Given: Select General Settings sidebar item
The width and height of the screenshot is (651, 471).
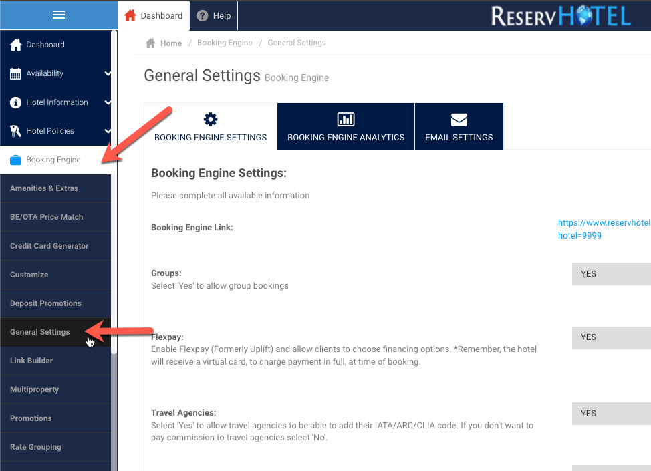Looking at the screenshot, I should (55, 332).
